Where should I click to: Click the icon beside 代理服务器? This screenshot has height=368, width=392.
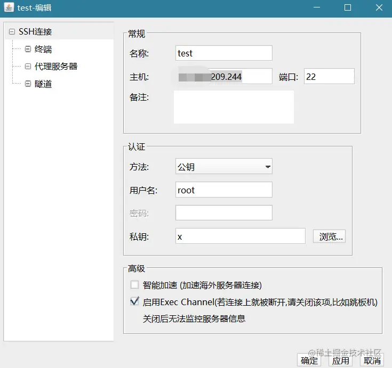click(x=28, y=67)
